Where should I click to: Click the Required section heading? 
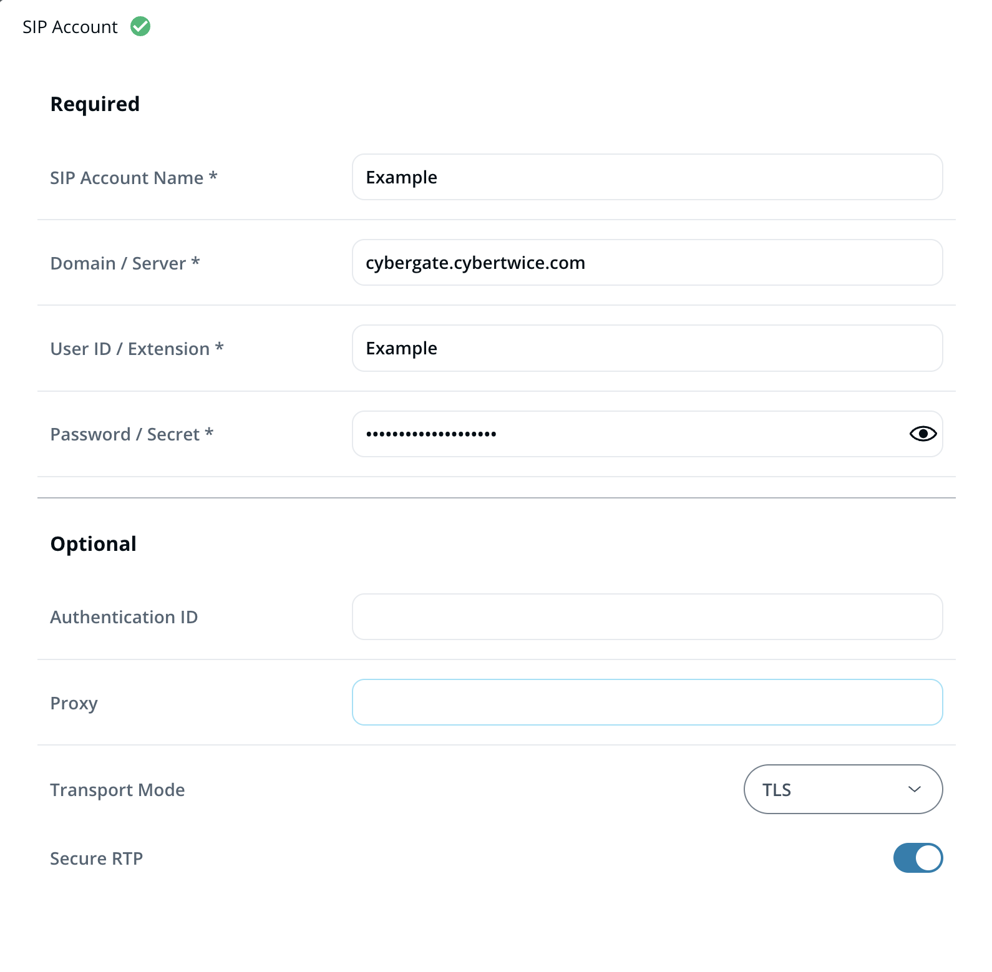click(95, 104)
